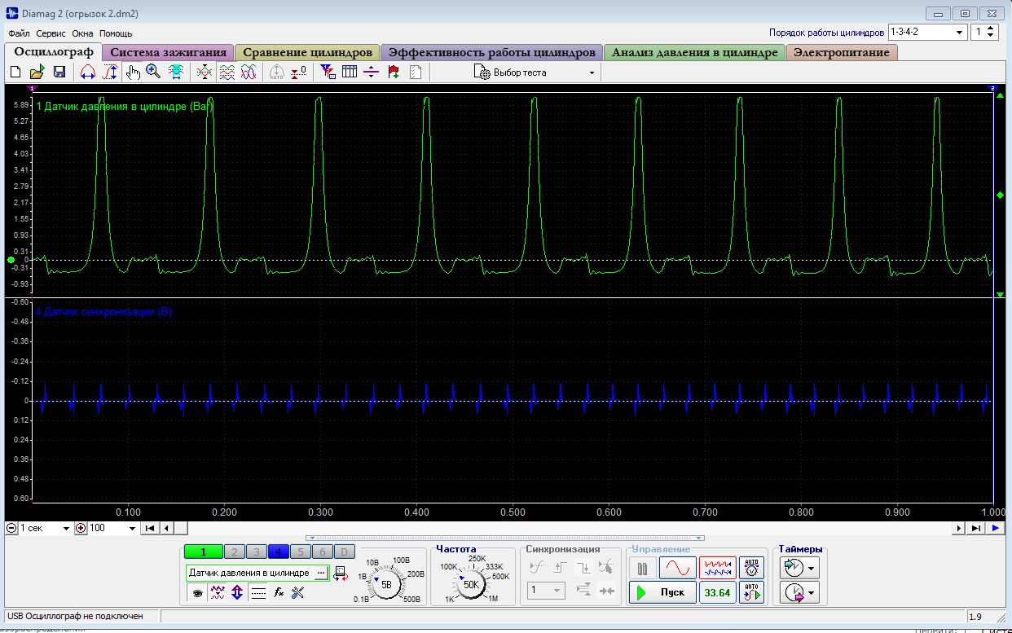This screenshot has width=1012, height=633.
Task: Switch to Электропитание tab
Action: (843, 52)
